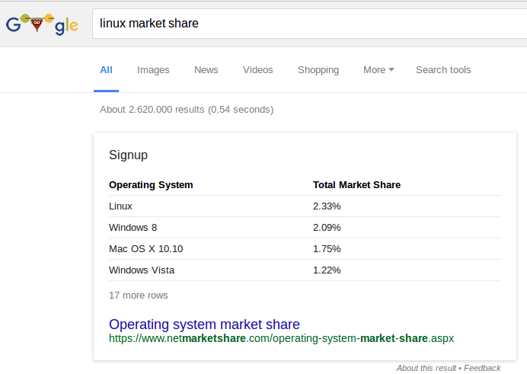Image resolution: width=527 pixels, height=374 pixels.
Task: Click the Feedback link
Action: tap(482, 369)
